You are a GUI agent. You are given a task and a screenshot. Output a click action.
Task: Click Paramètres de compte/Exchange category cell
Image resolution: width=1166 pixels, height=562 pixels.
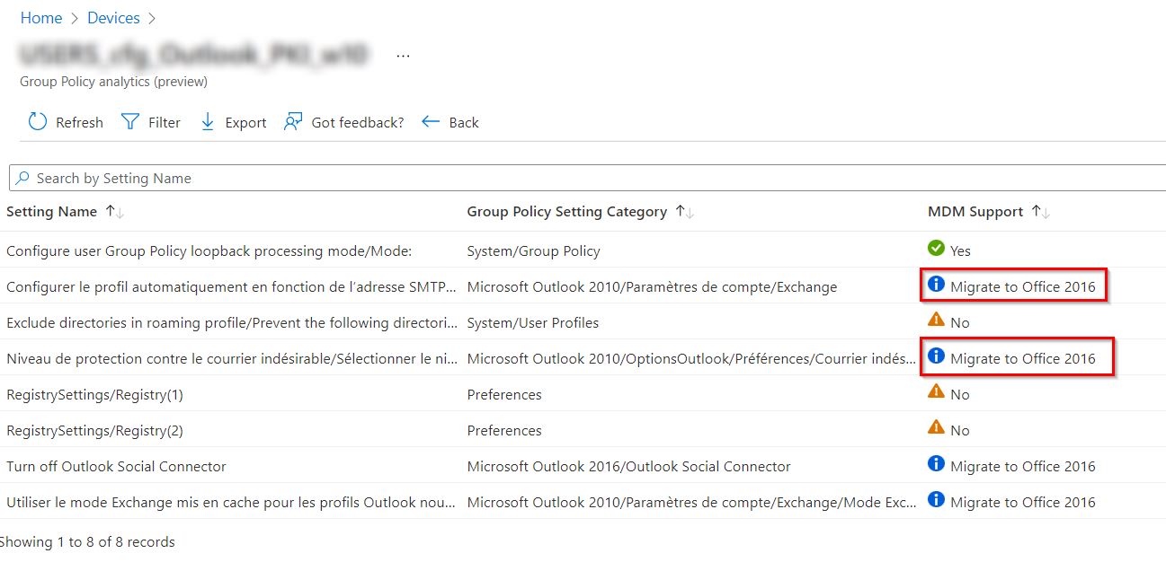(x=652, y=286)
